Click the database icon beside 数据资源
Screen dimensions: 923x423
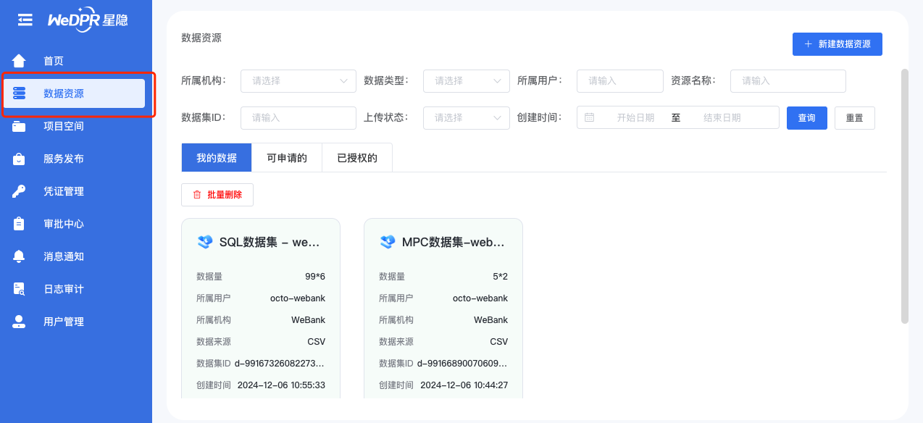(x=19, y=93)
